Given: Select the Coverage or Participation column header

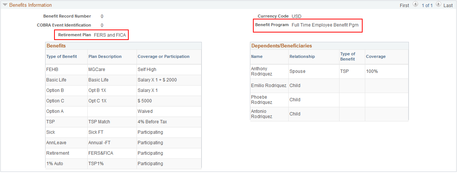Looking at the screenshot, I should 163,56.
